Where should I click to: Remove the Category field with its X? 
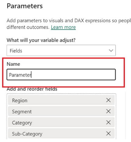(108, 122)
